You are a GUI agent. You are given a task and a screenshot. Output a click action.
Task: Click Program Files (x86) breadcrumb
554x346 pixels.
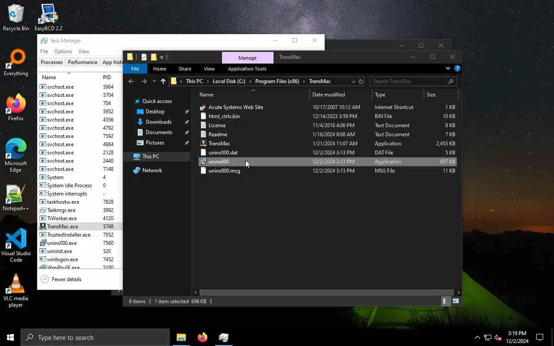pos(277,81)
